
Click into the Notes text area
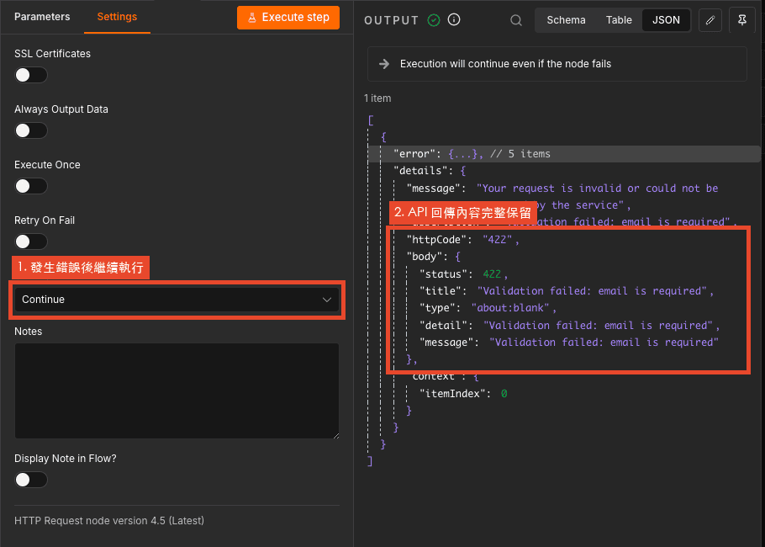point(177,390)
